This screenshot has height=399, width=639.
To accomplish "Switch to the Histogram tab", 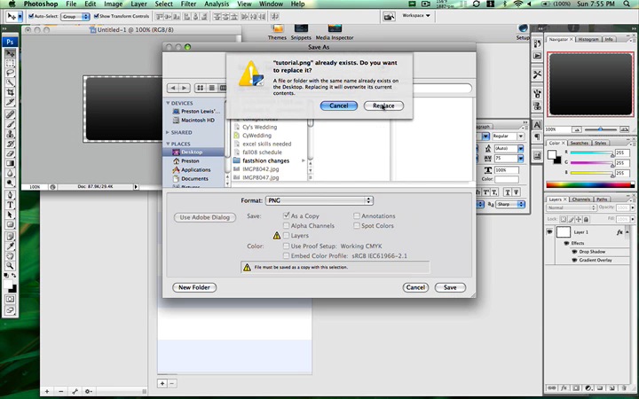I will tap(588, 40).
